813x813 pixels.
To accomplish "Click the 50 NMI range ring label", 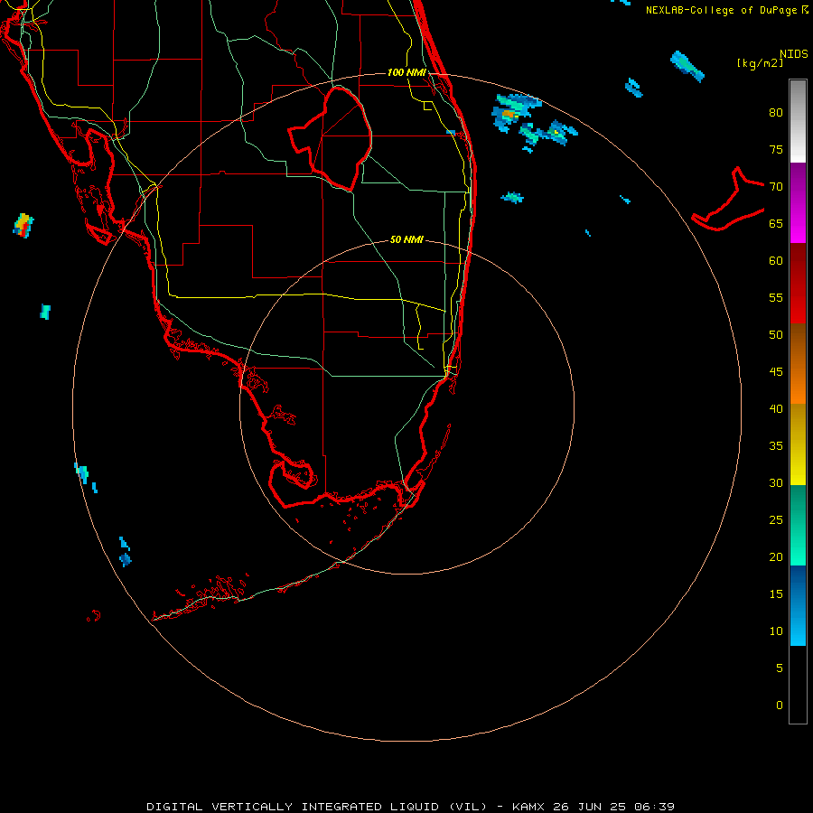I will (406, 239).
